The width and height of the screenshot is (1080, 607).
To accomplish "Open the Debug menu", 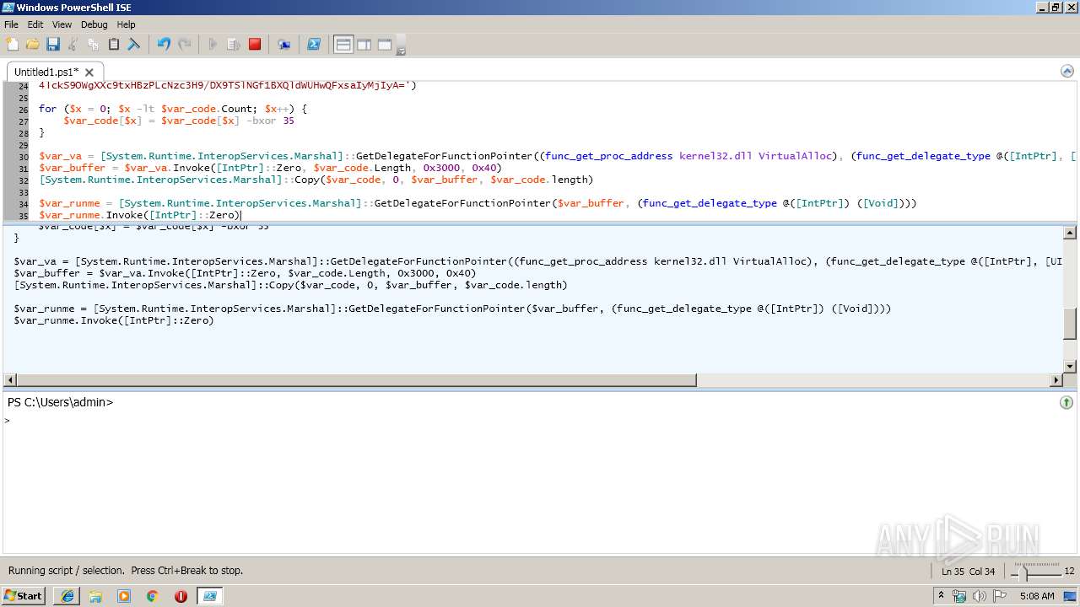I will (x=94, y=24).
